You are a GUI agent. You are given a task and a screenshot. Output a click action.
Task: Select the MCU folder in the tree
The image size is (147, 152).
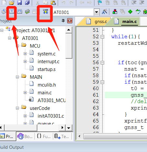tap(35, 46)
